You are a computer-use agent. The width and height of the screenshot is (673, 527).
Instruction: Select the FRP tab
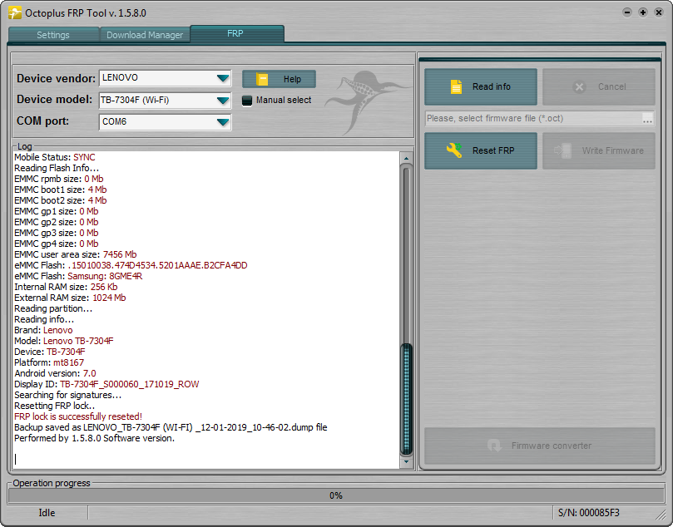(x=236, y=33)
